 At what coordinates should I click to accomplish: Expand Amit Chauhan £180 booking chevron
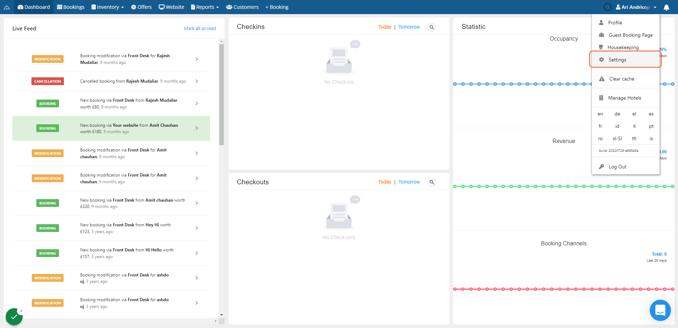(x=197, y=128)
